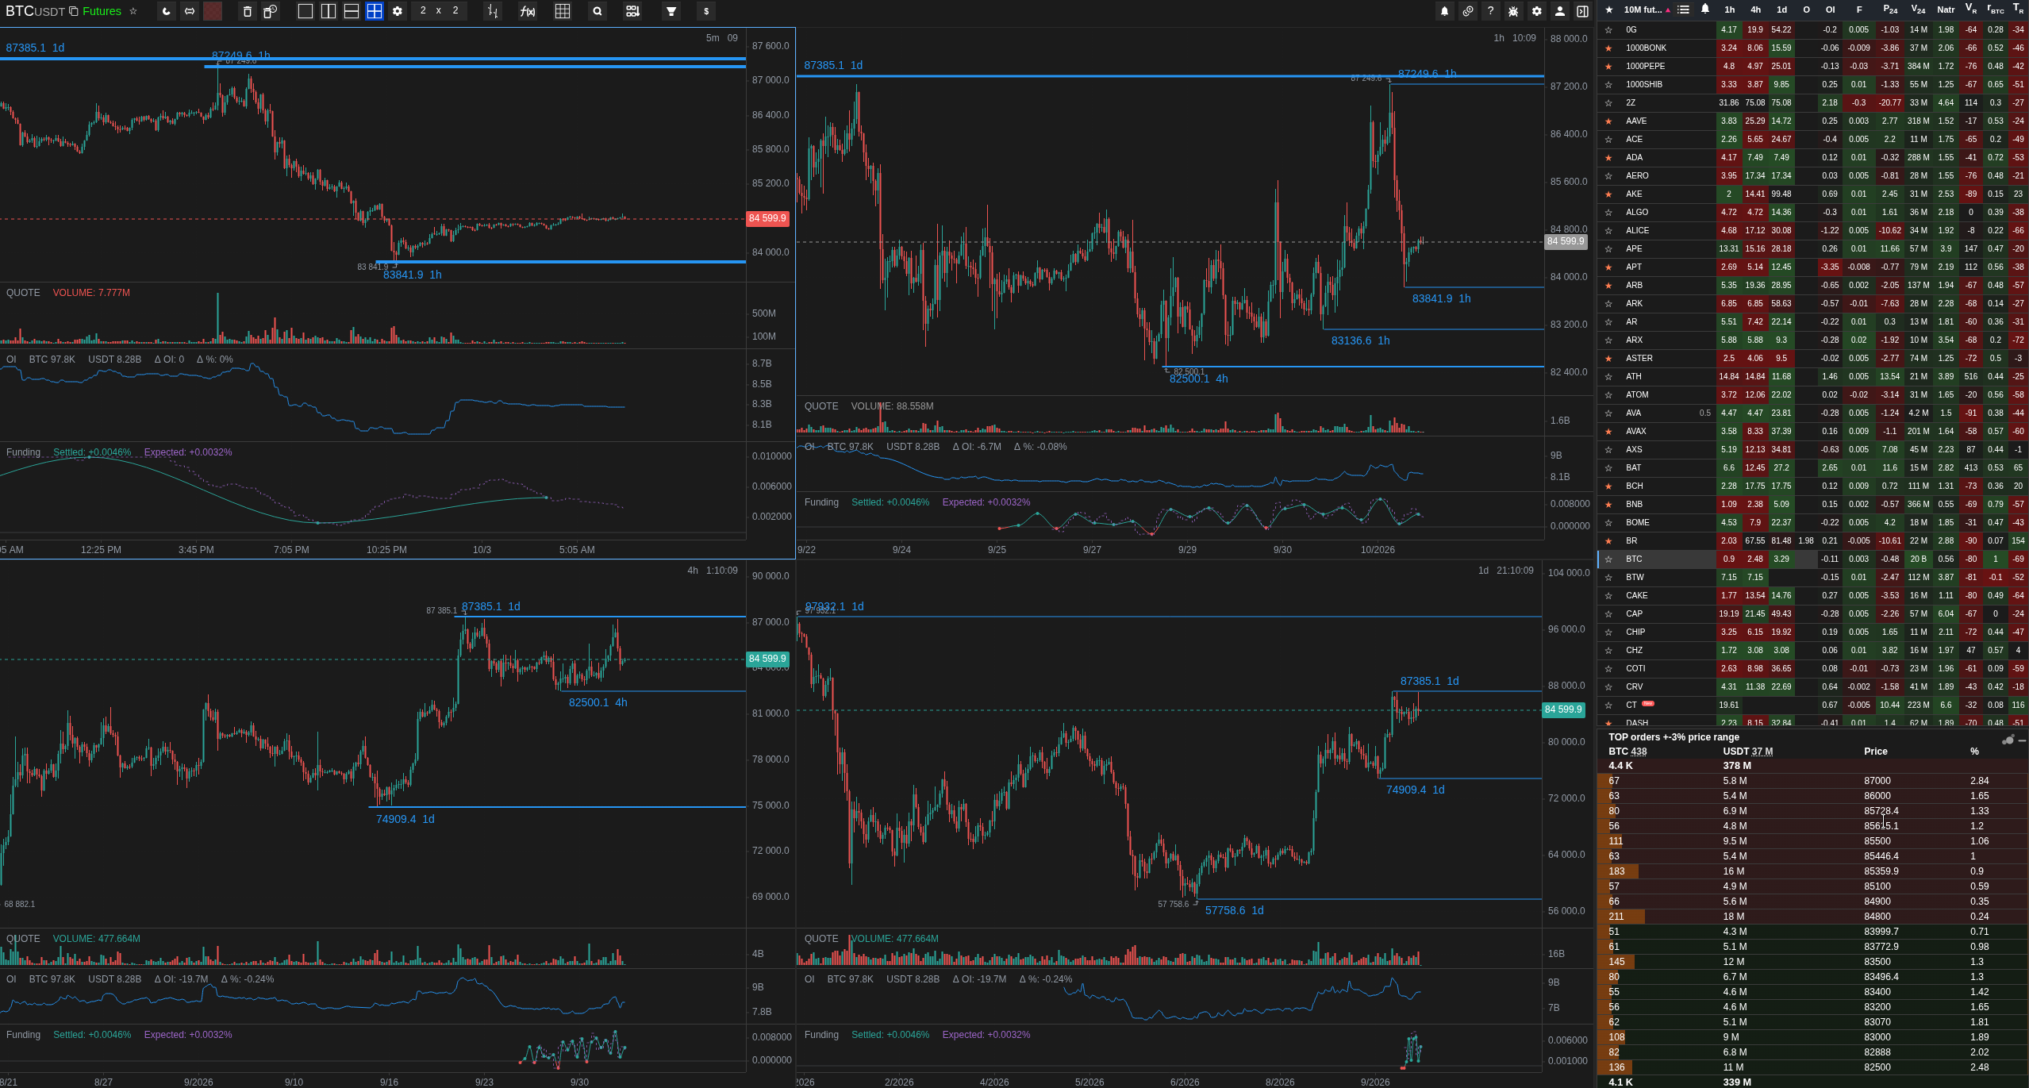Open the 10M fut... watchlist dropdown
Screen dimensions: 2029x1088
coord(1647,10)
